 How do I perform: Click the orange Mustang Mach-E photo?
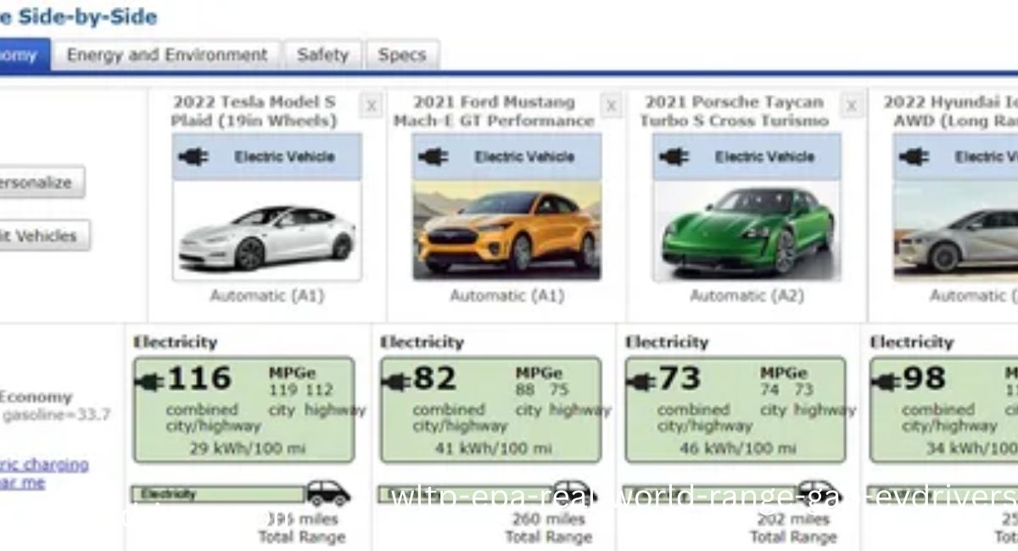click(507, 230)
